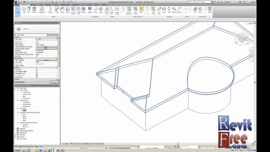This screenshot has width=270, height=152.
Task: Select the Column tool
Action: point(51,10)
